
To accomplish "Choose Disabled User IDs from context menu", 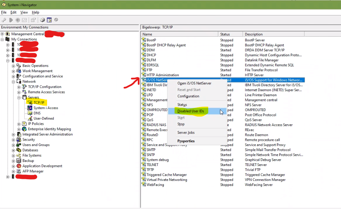I will (191, 111).
